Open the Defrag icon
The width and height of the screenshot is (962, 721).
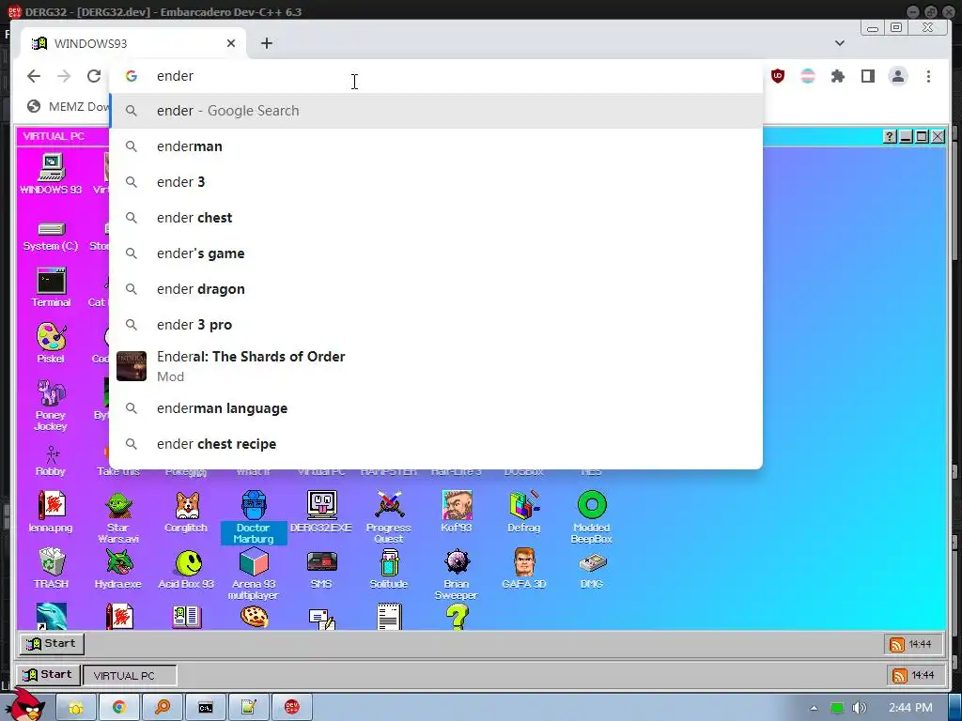[524, 512]
